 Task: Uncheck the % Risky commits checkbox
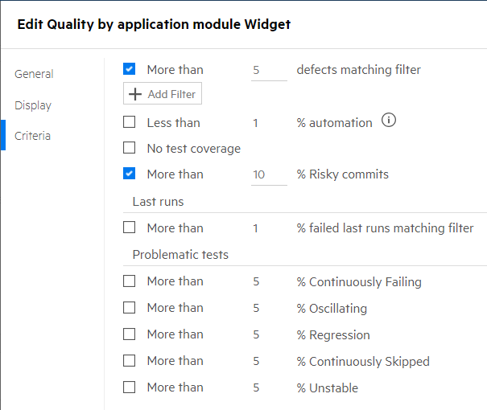tap(130, 174)
